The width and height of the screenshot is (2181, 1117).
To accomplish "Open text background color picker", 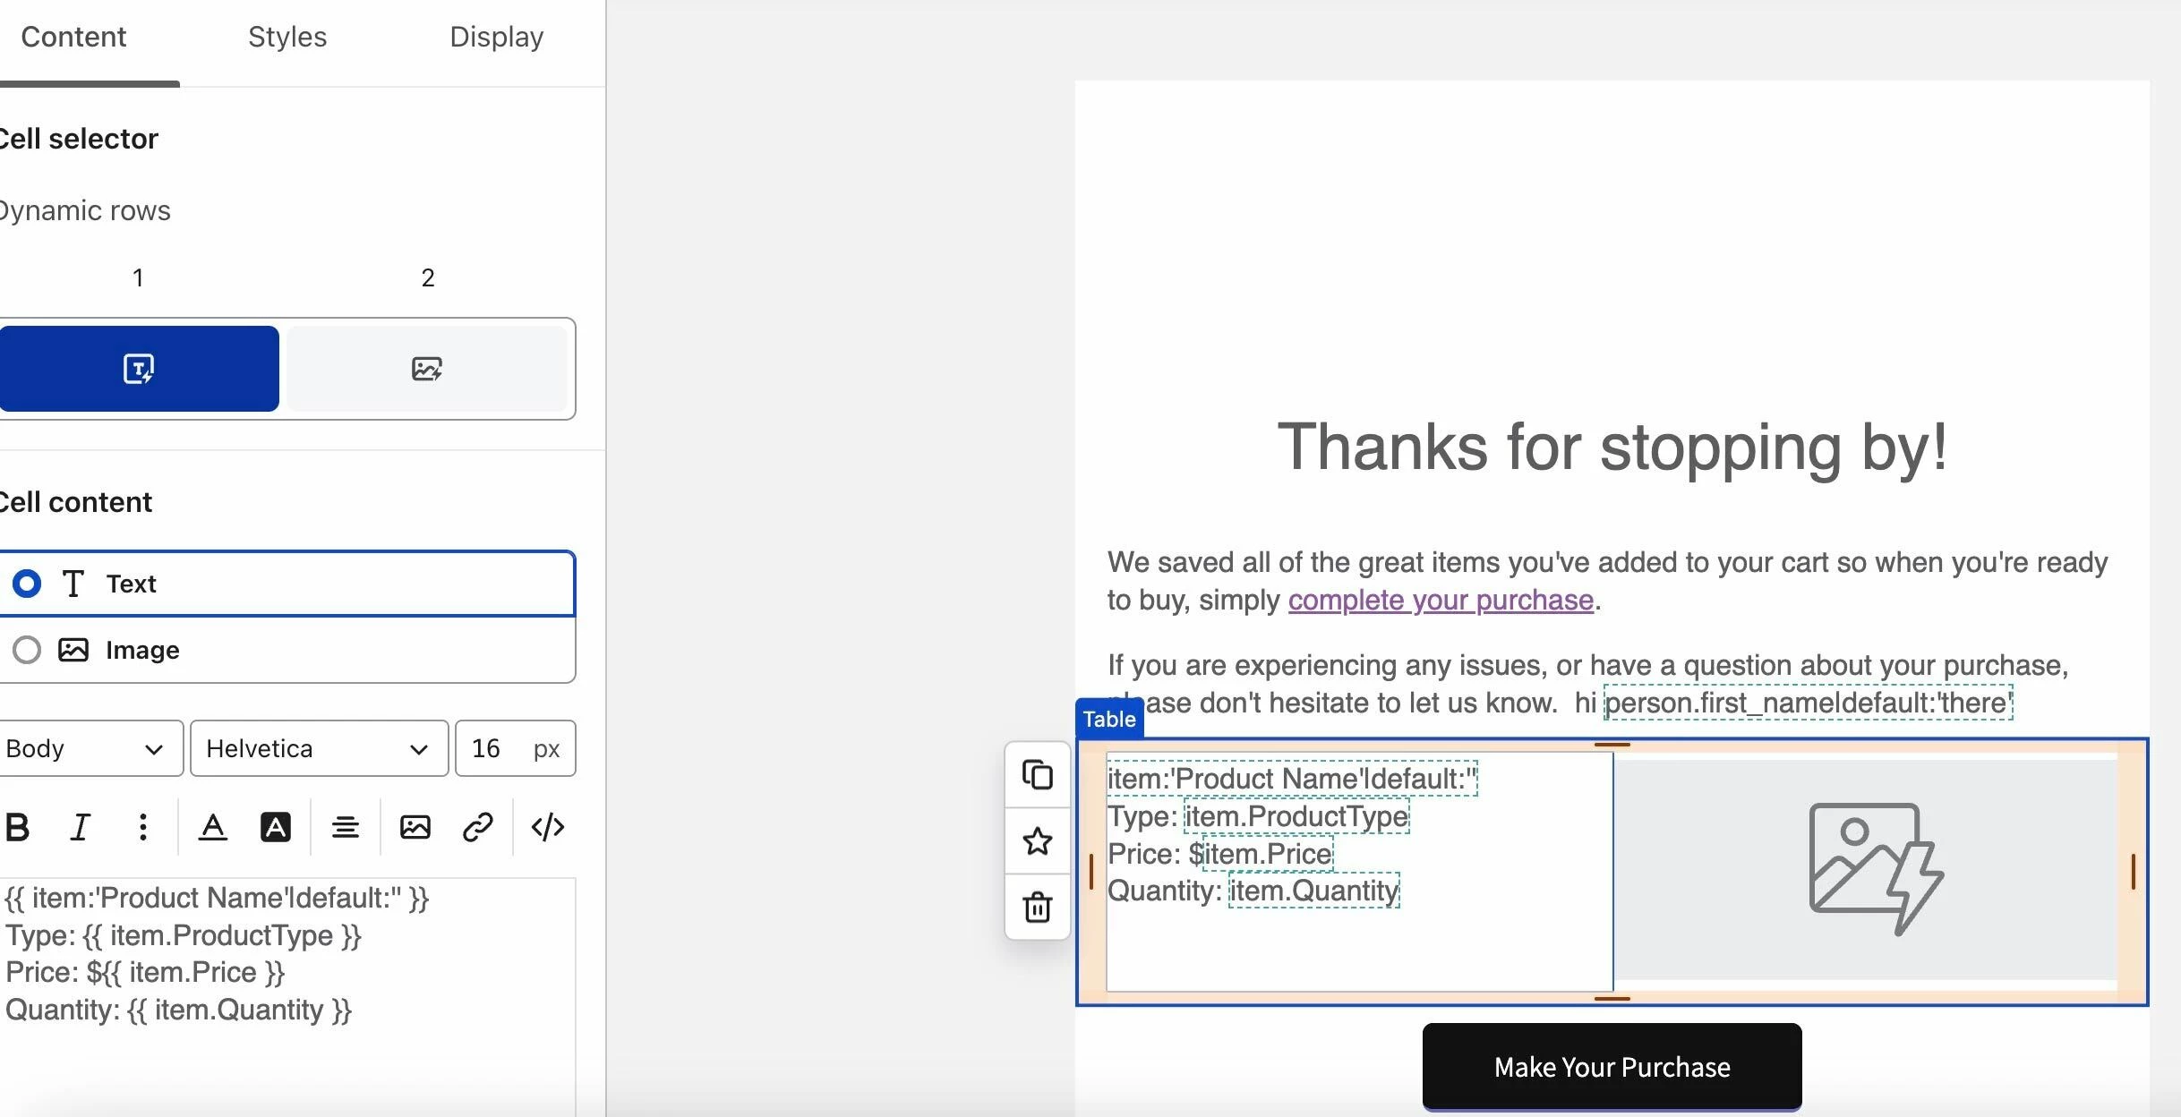I will [x=275, y=826].
